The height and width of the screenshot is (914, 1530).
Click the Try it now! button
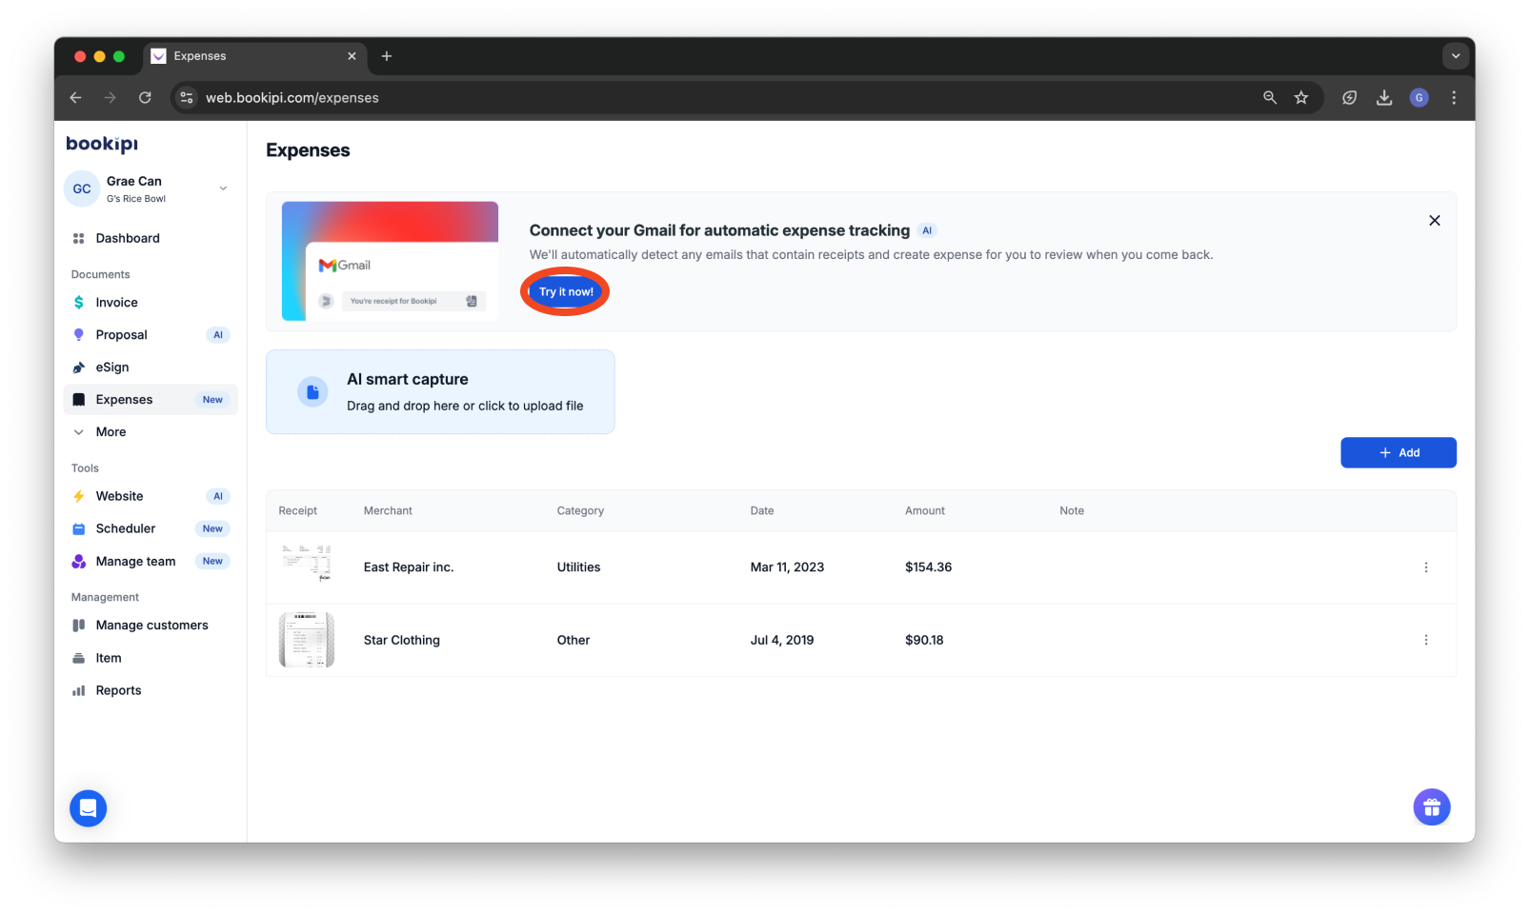[x=564, y=291]
